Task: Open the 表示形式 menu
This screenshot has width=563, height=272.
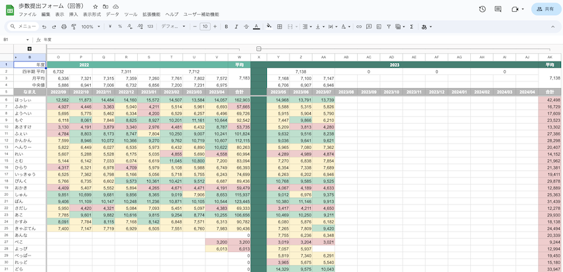Action: pos(91,15)
